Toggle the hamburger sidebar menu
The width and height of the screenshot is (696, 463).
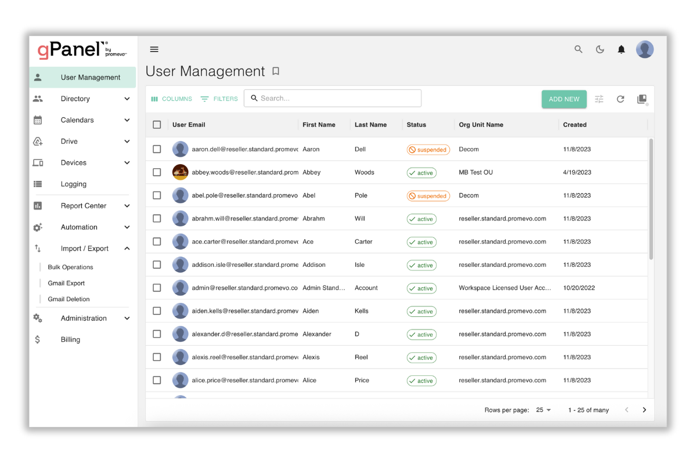[154, 49]
